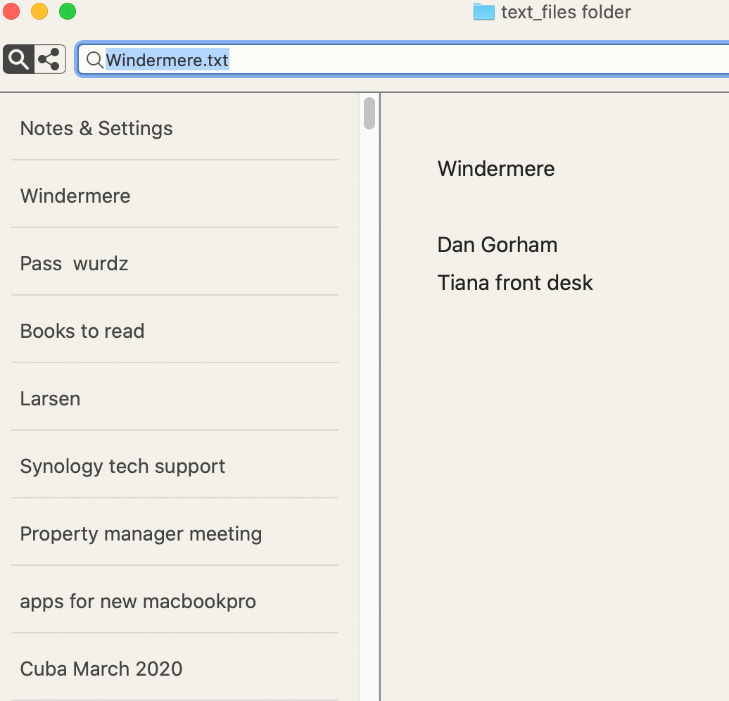Select apps for new macbookpro note

click(138, 602)
